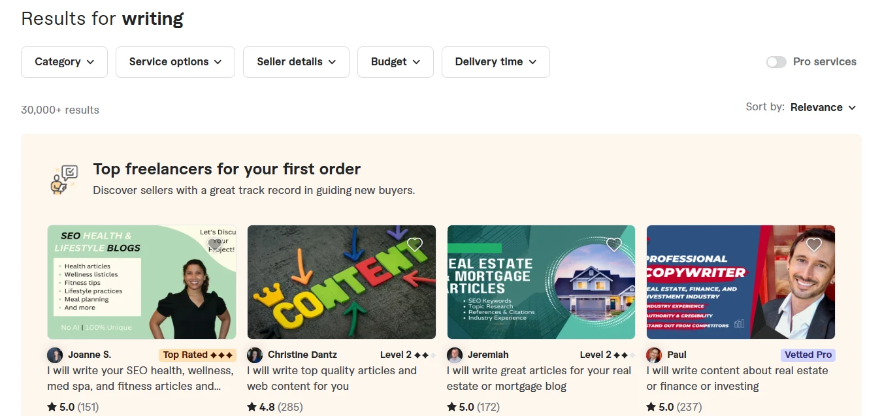
Task: Click heart icon on Jeremiah's real estate gig
Action: click(614, 244)
